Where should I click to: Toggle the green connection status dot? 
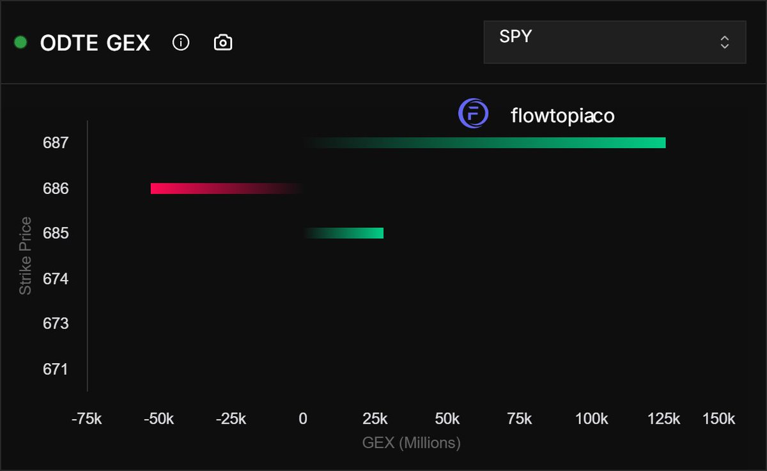click(x=20, y=43)
